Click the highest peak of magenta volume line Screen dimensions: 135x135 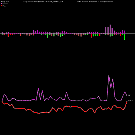109,75
